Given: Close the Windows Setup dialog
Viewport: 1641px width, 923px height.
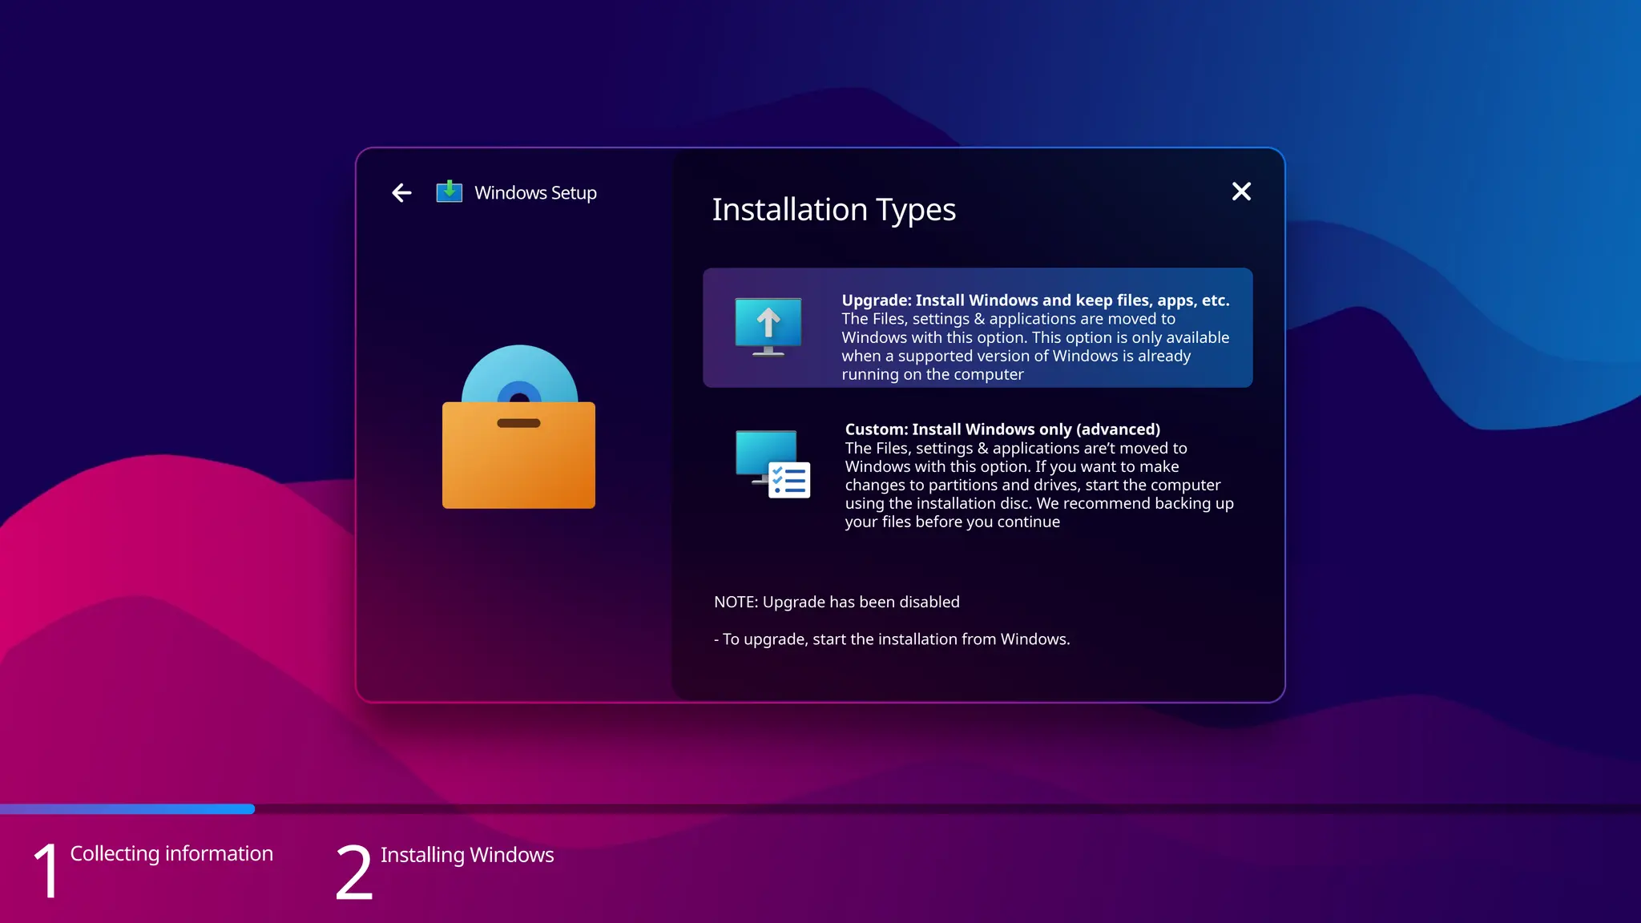Looking at the screenshot, I should point(1241,191).
